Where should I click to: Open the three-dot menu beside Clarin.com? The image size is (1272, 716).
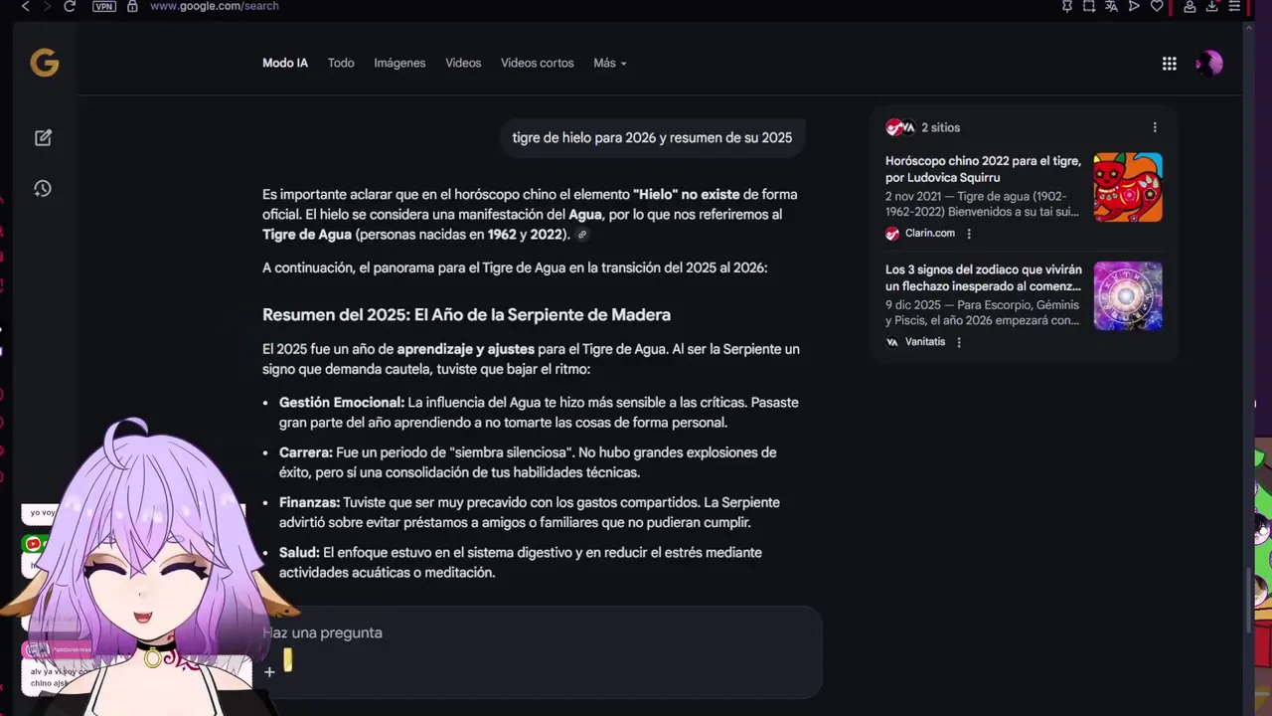click(x=969, y=234)
